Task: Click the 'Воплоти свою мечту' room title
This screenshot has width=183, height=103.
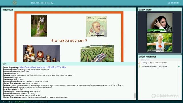Action: (42, 3)
